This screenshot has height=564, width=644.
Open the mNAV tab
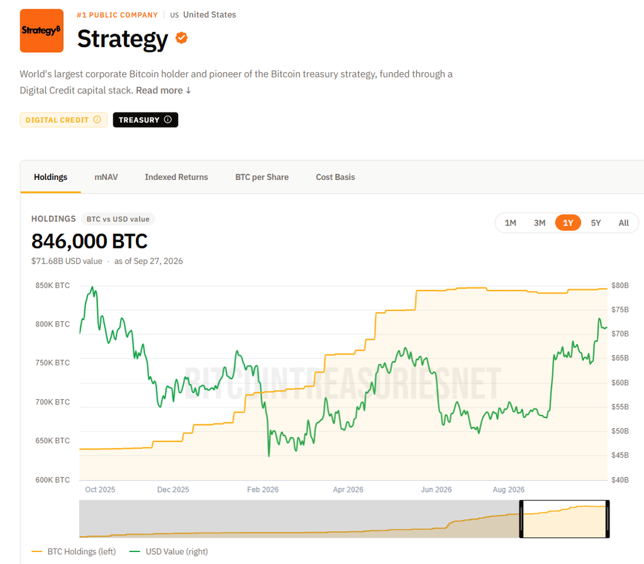pyautogui.click(x=106, y=177)
